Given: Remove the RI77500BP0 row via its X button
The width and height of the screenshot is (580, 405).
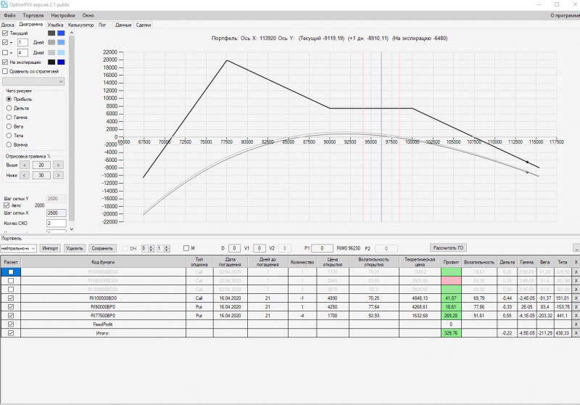Looking at the screenshot, I should [576, 316].
